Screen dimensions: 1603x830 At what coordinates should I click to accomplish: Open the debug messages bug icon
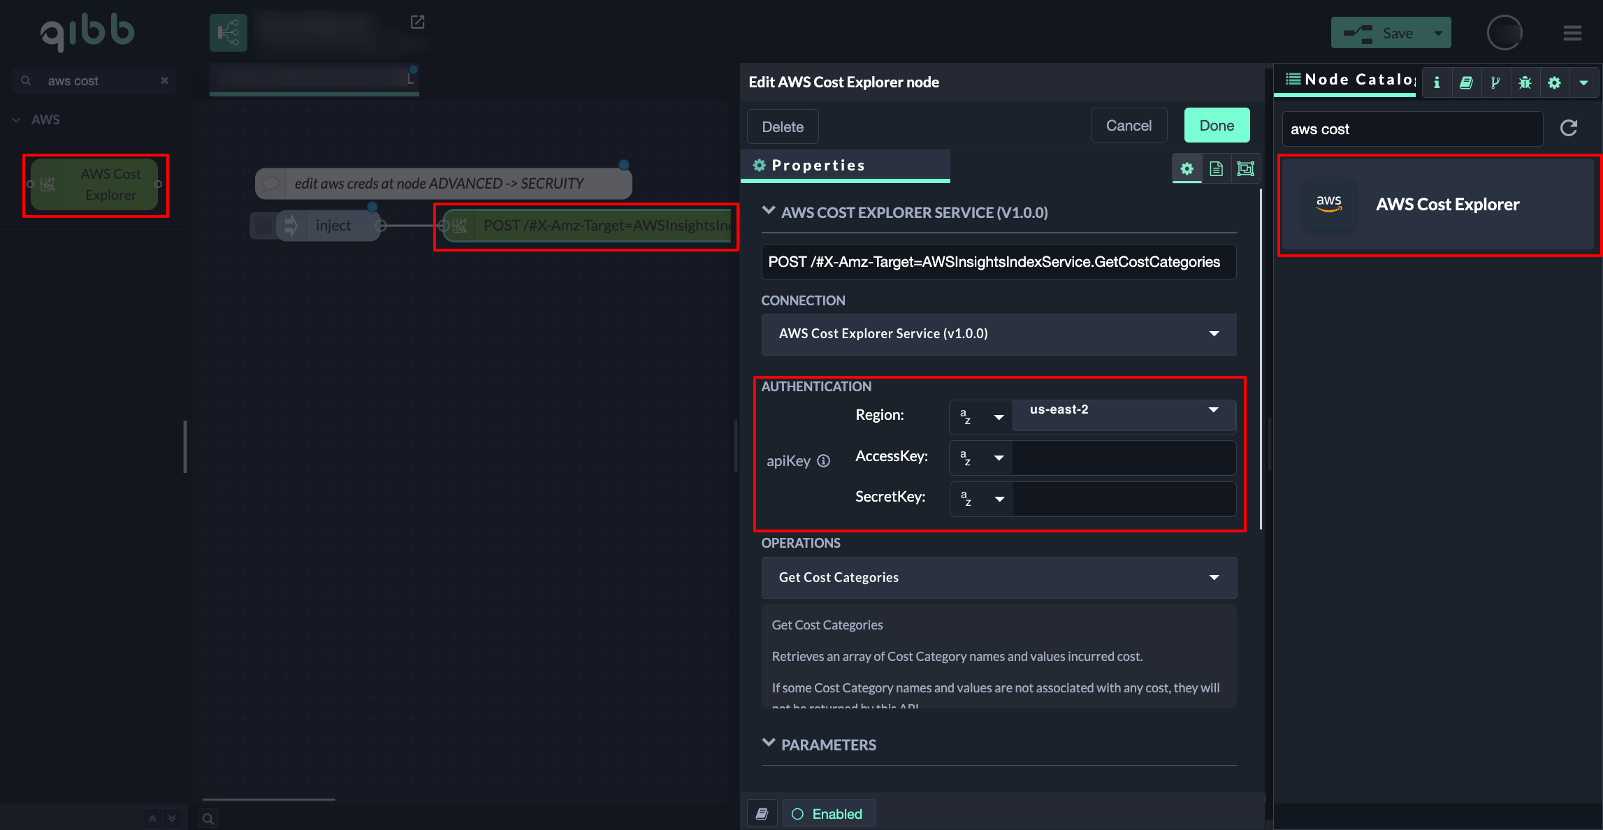(1525, 82)
